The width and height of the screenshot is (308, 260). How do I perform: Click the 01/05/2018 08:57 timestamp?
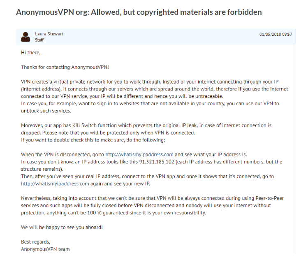click(x=276, y=35)
